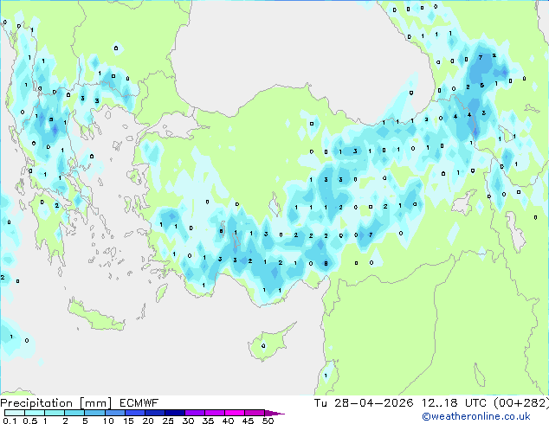The image size is (549, 424).
Task: Select the 15–20 mm legend color box
Action: click(x=135, y=413)
